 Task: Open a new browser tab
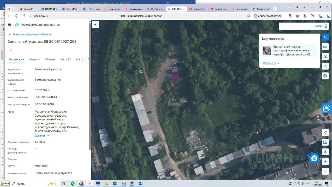point(275,9)
